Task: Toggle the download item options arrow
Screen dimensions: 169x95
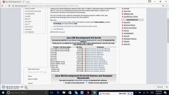Action: [26, 87]
